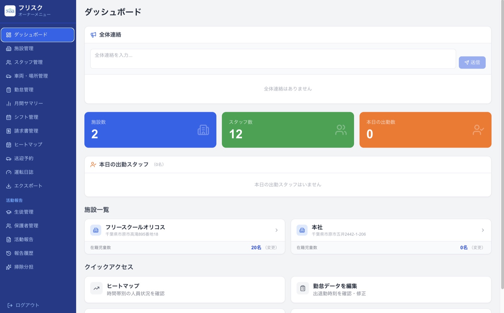This screenshot has width=504, height=313.
Task: Click the ダッシュボード grid icon in sidebar
Action: (9, 35)
